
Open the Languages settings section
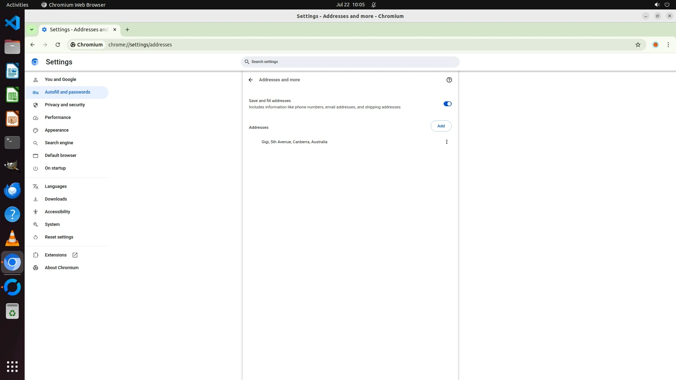(56, 186)
